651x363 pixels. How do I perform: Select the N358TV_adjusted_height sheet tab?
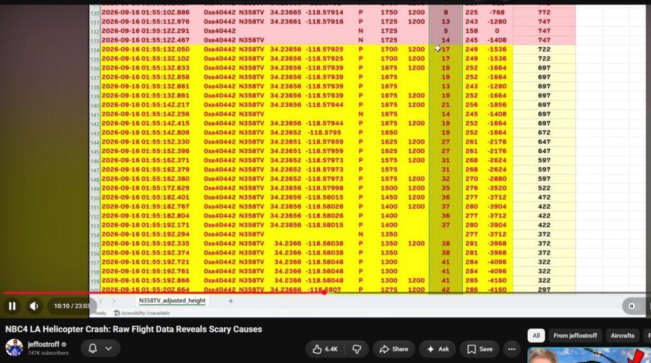172,301
